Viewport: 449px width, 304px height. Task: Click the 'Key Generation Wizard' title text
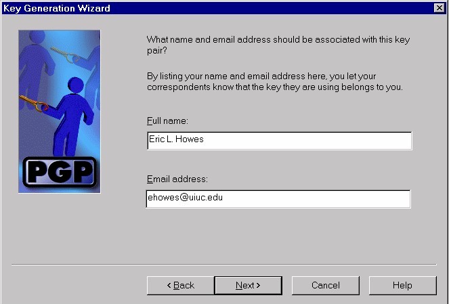pos(57,8)
